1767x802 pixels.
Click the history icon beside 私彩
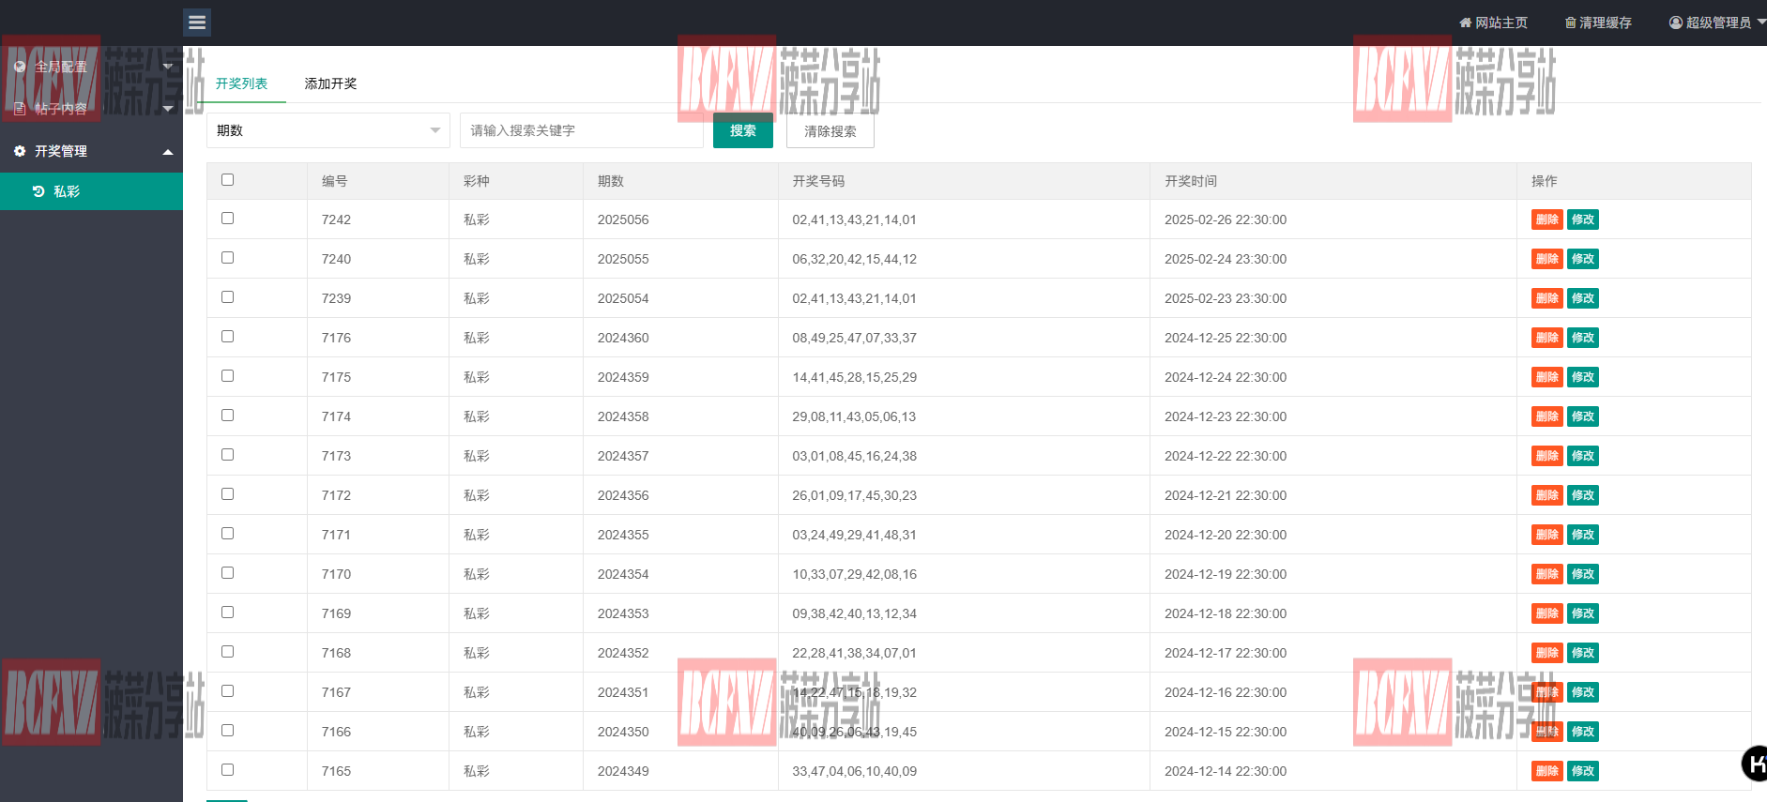[38, 191]
